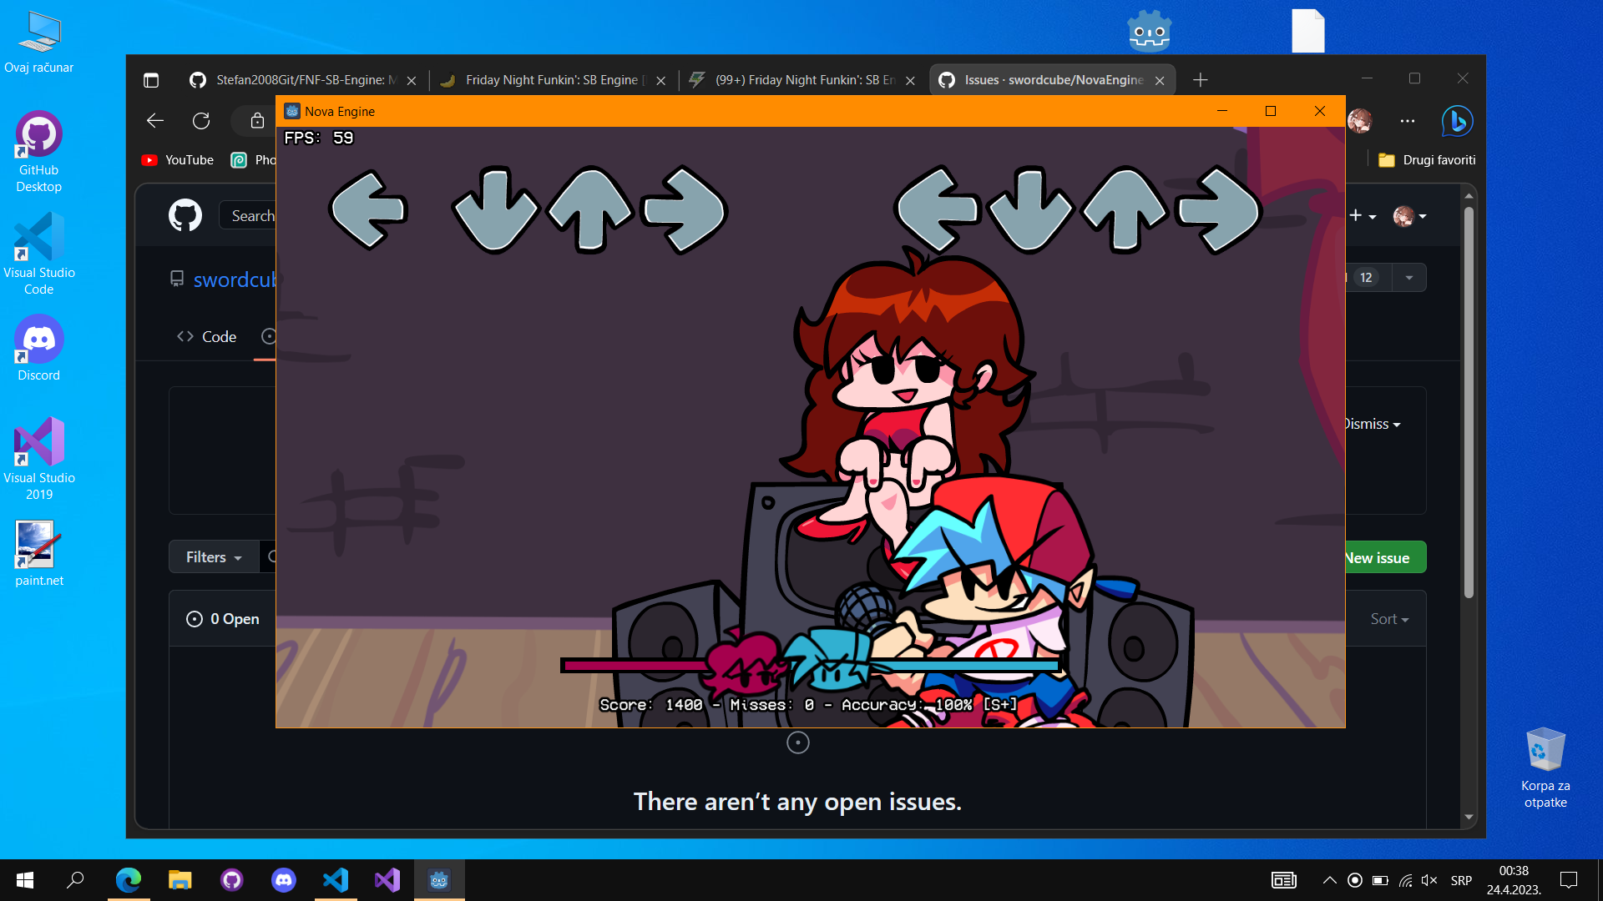Open the Godot engine from the taskbar

click(438, 879)
